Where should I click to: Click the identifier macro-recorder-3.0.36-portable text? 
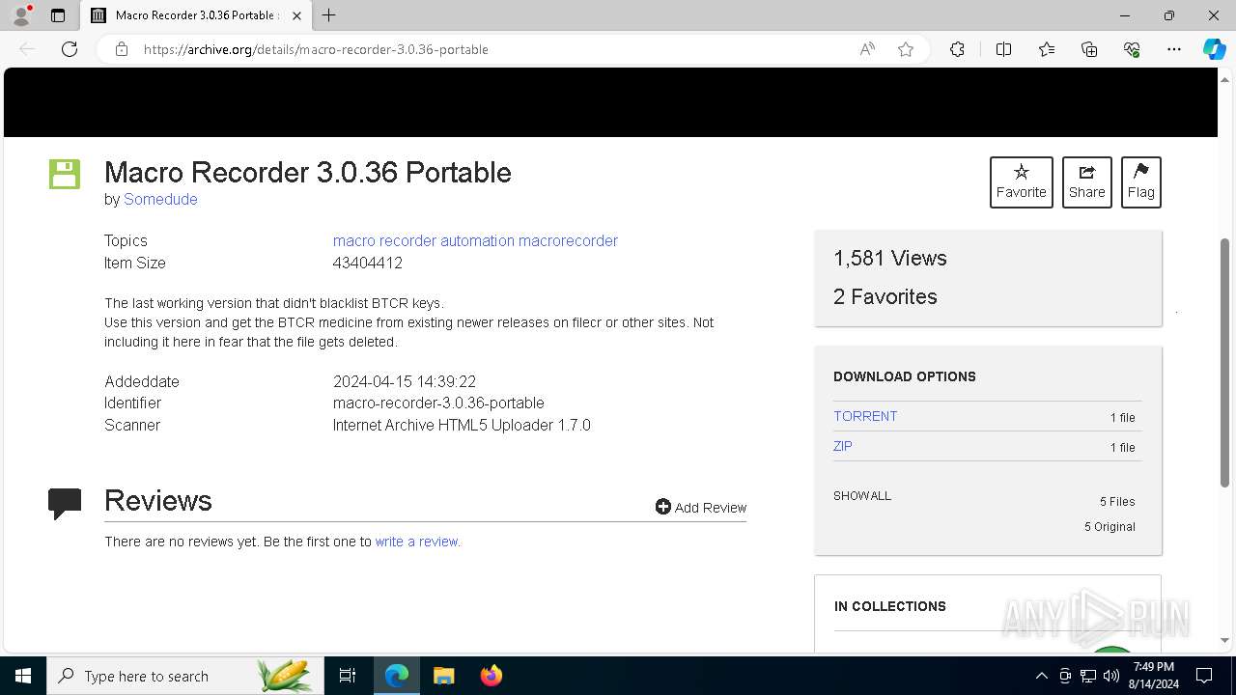coord(438,403)
